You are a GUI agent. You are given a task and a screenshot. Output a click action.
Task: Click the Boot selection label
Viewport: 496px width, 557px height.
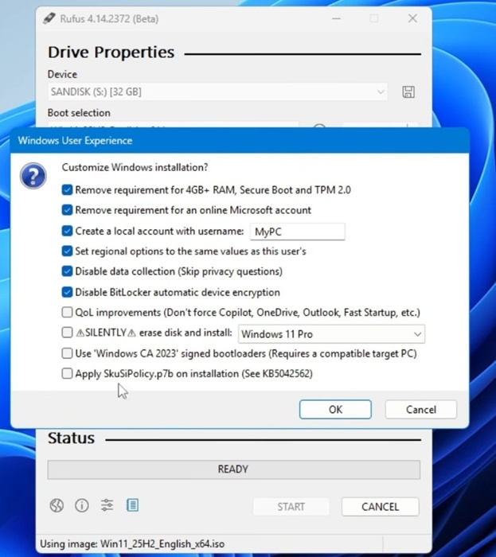(79, 113)
